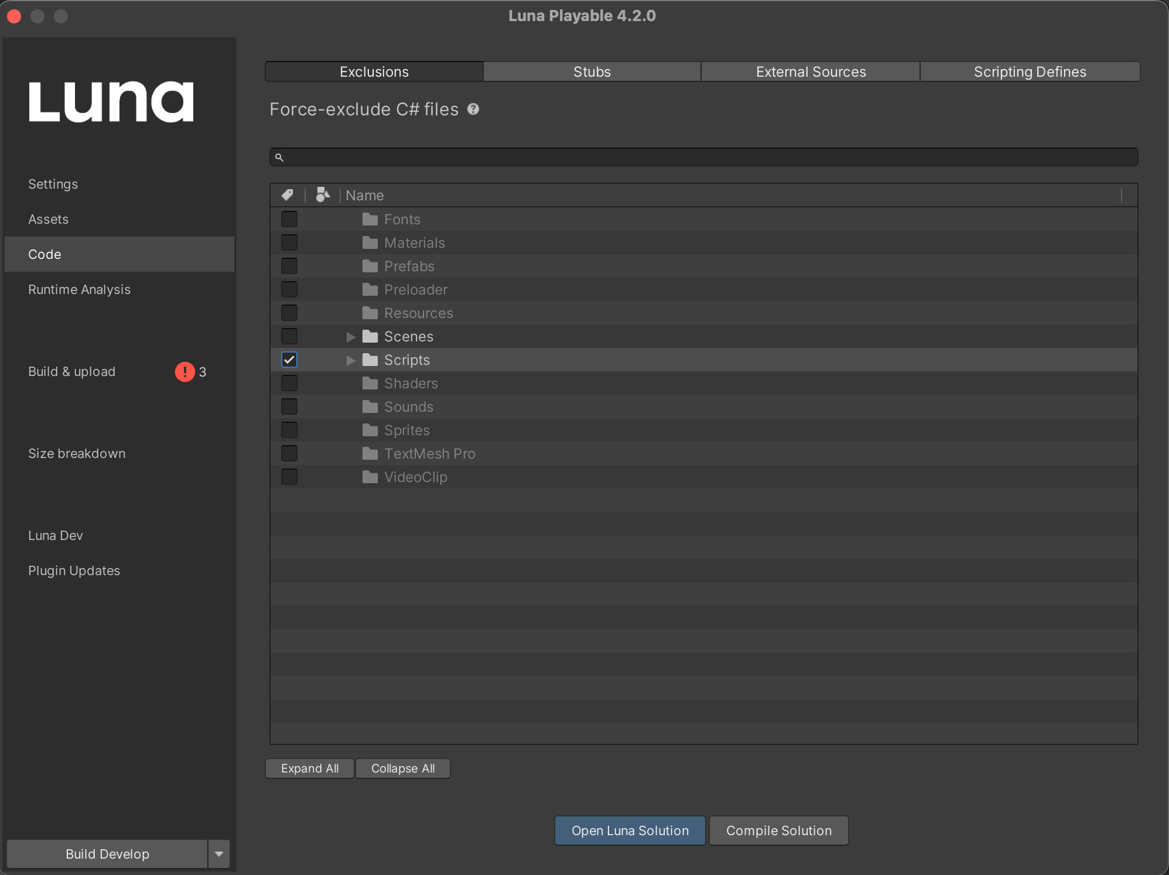Viewport: 1169px width, 875px height.
Task: Check the VideoClip exclusion checkbox
Action: (289, 477)
